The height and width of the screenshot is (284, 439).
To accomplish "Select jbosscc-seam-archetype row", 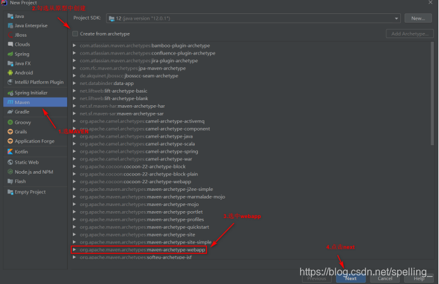I will click(251, 76).
